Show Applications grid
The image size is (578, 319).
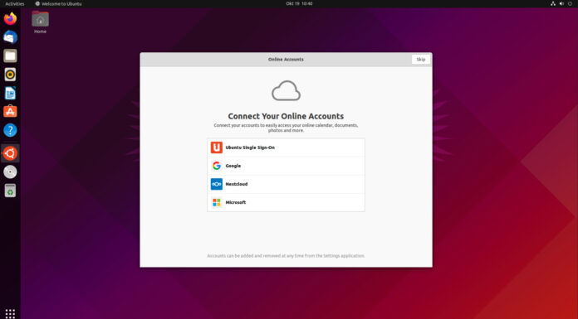tap(10, 313)
